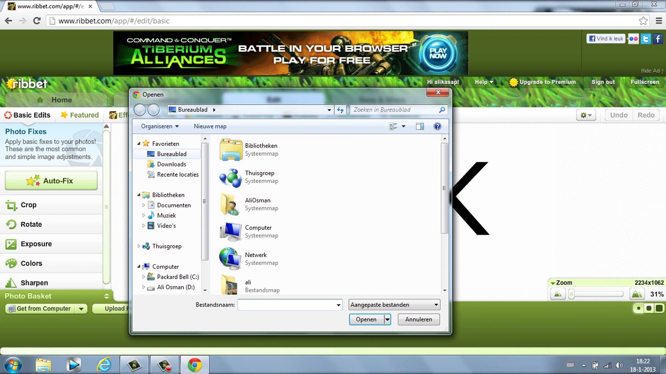Screen dimensions: 666x374
Task: Select the smallest canvas size toggle dot
Action: coord(639,308)
